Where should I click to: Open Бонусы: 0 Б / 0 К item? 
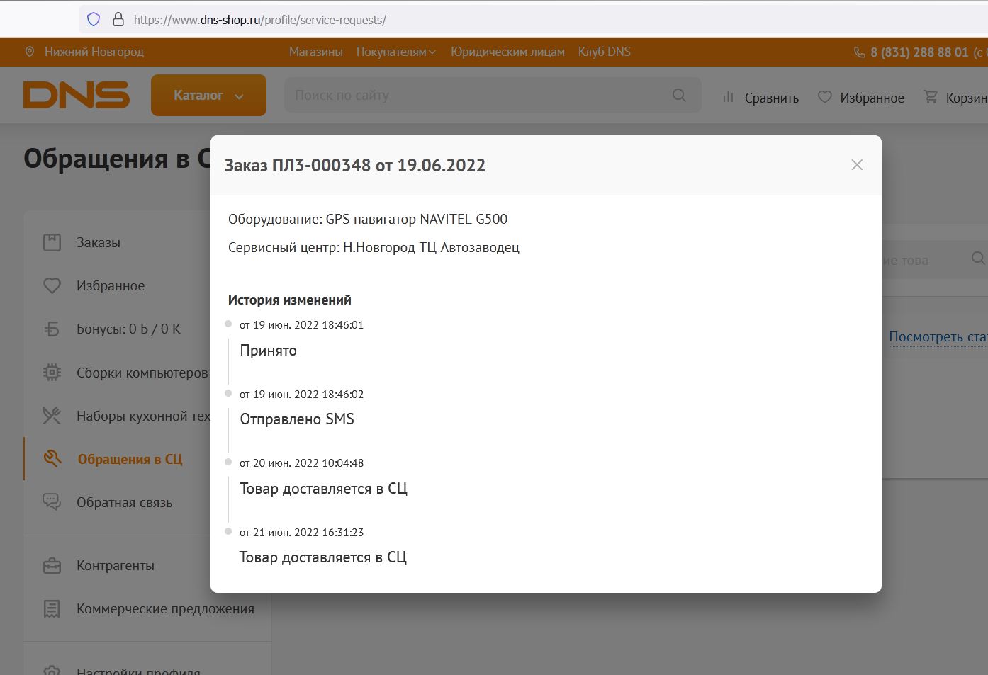(128, 329)
